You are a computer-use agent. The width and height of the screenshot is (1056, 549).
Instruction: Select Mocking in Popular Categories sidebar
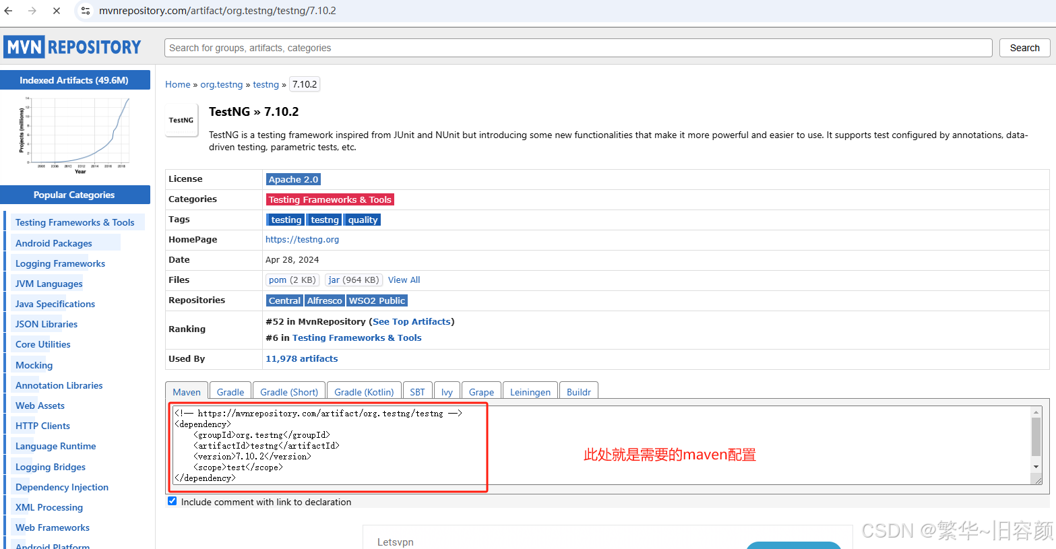pyautogui.click(x=33, y=364)
